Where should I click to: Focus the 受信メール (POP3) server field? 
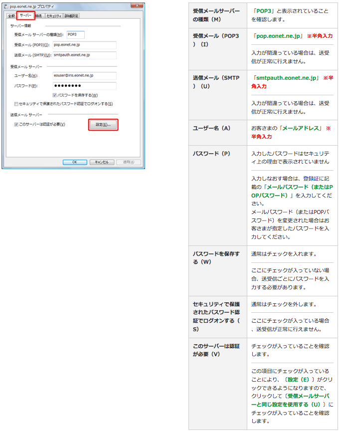point(84,45)
